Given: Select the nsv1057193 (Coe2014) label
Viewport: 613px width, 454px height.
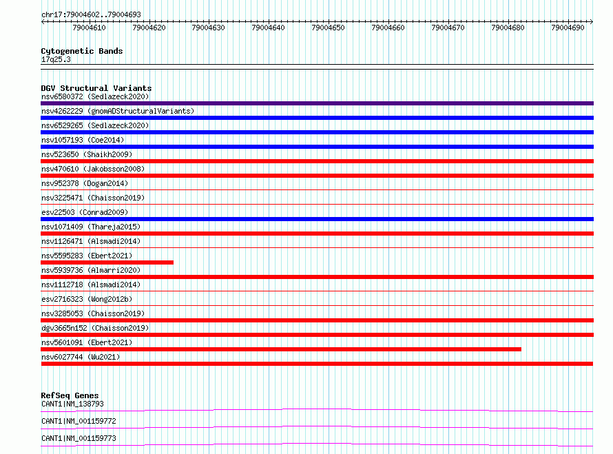Looking at the screenshot, I should [x=83, y=140].
